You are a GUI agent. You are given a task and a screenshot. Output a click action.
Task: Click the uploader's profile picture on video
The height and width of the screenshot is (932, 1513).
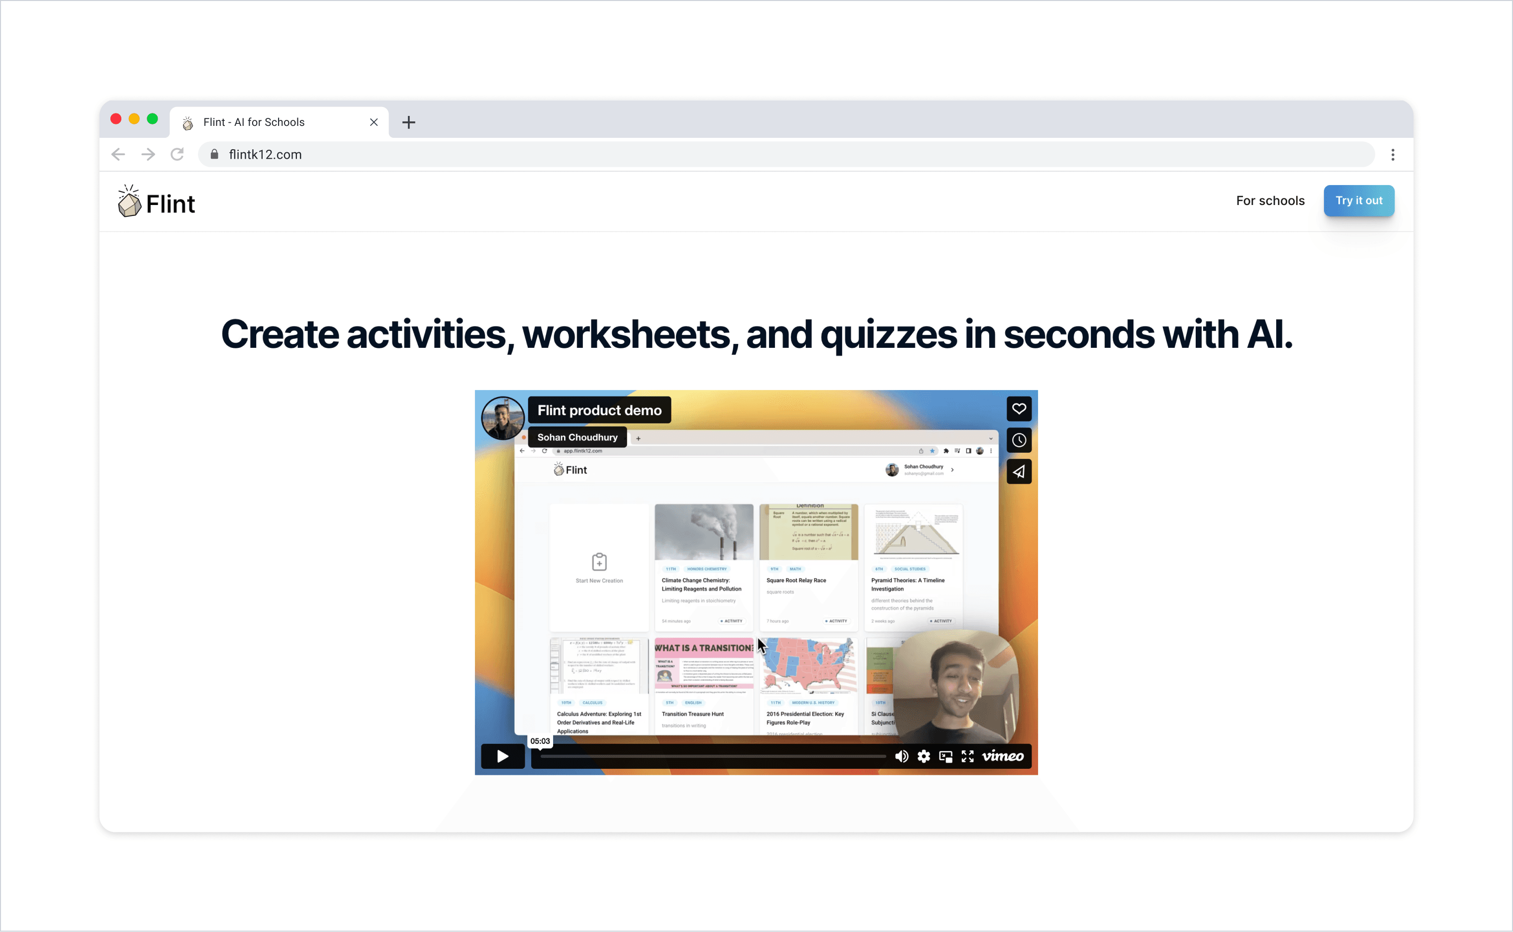503,418
